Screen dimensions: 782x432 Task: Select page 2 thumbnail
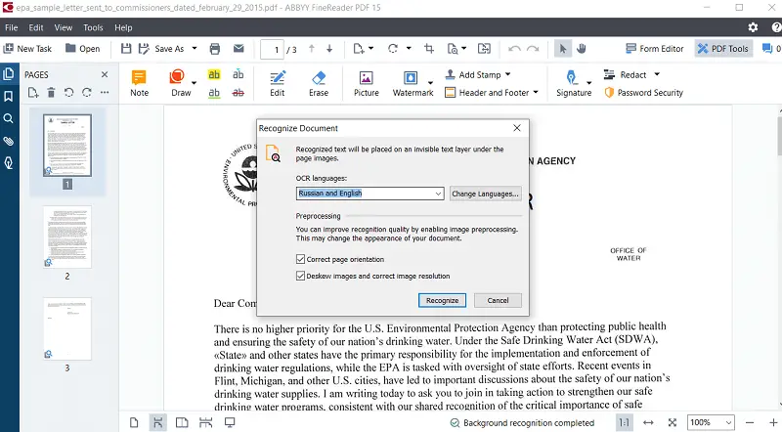tap(67, 237)
